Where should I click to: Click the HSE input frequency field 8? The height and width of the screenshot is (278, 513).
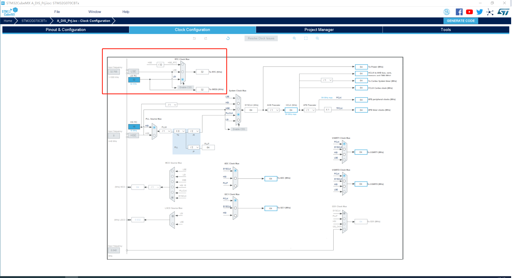click(114, 136)
